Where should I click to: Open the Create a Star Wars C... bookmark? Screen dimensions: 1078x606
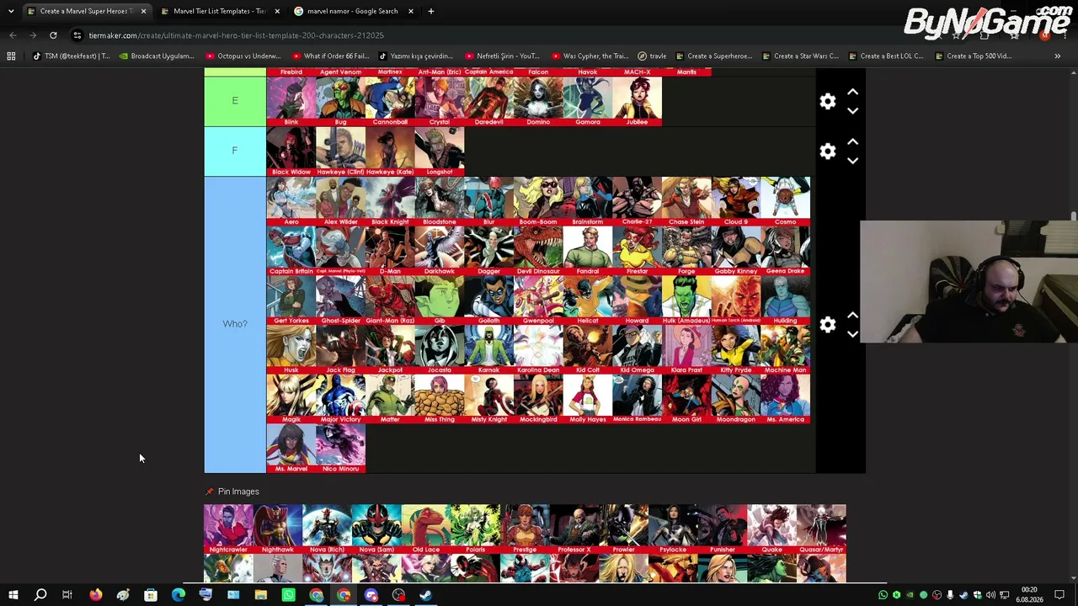(x=799, y=56)
